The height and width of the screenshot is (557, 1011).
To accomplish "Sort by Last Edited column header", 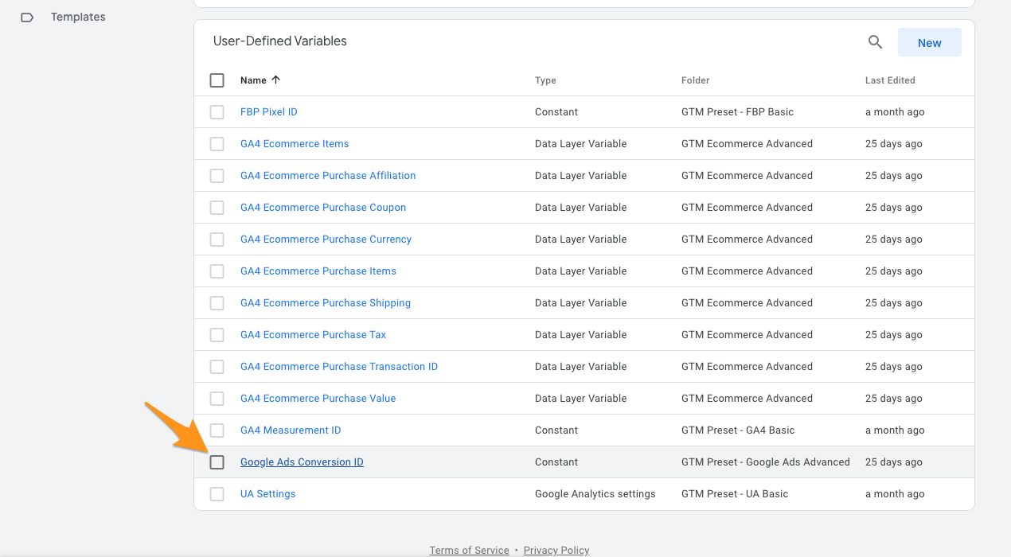I will pos(890,80).
